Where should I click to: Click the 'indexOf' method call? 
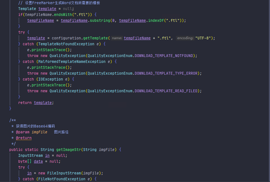(x=156, y=20)
